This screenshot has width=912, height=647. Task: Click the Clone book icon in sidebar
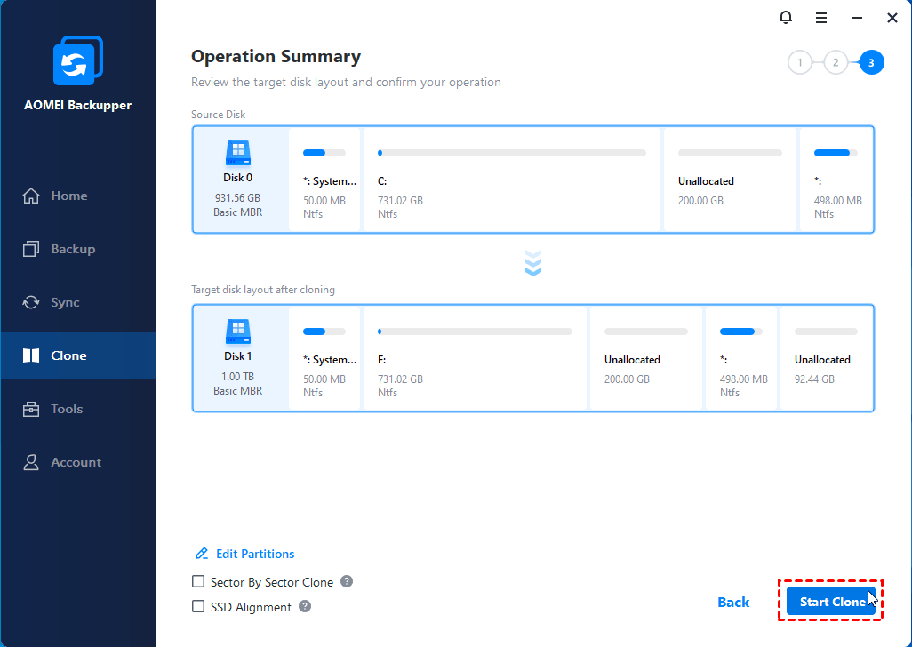click(31, 355)
